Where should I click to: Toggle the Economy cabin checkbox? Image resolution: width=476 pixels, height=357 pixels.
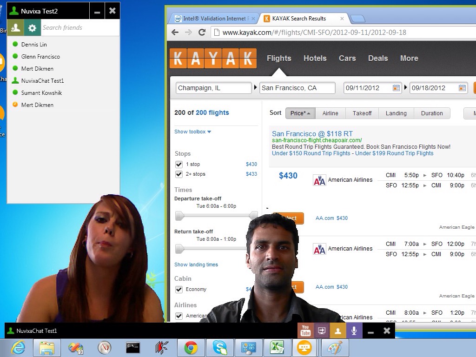[x=179, y=290]
